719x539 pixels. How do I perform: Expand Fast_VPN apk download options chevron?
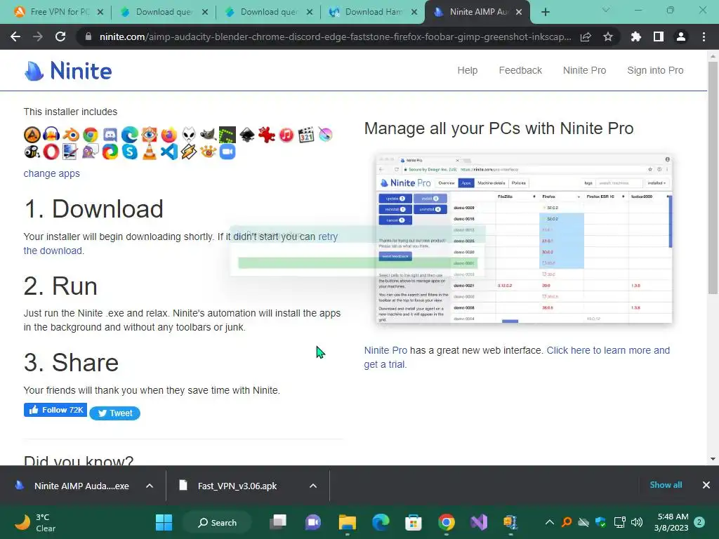pyautogui.click(x=313, y=486)
